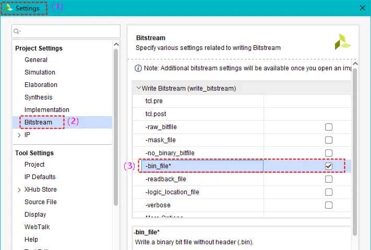Image resolution: width=371 pixels, height=250 pixels.
Task: Check the -verbose option
Action: [329, 205]
